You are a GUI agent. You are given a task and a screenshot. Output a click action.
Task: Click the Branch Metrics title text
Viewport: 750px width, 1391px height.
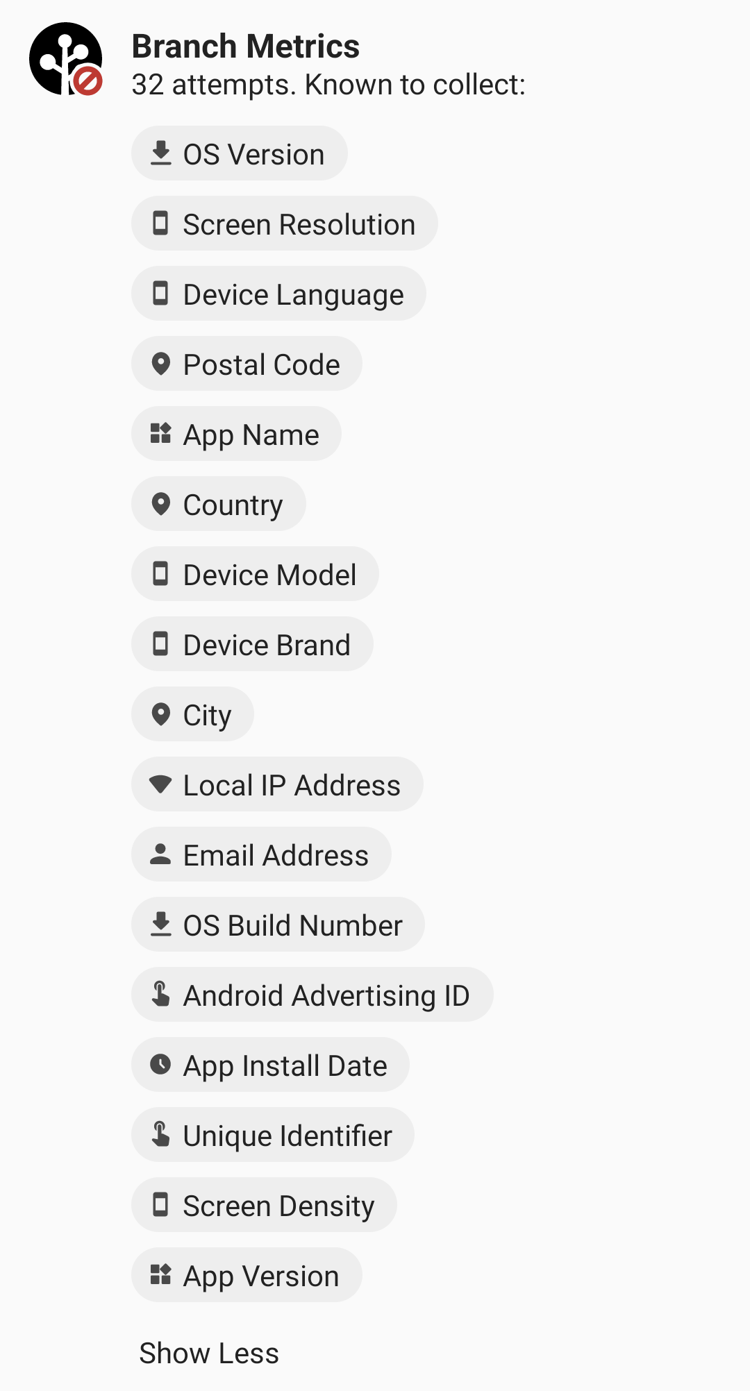tap(246, 47)
